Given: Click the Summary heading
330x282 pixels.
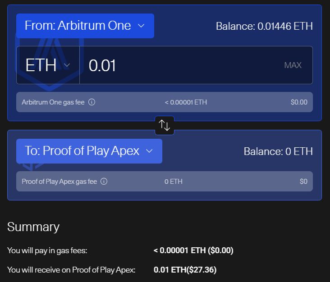Looking at the screenshot, I should pyautogui.click(x=33, y=227).
